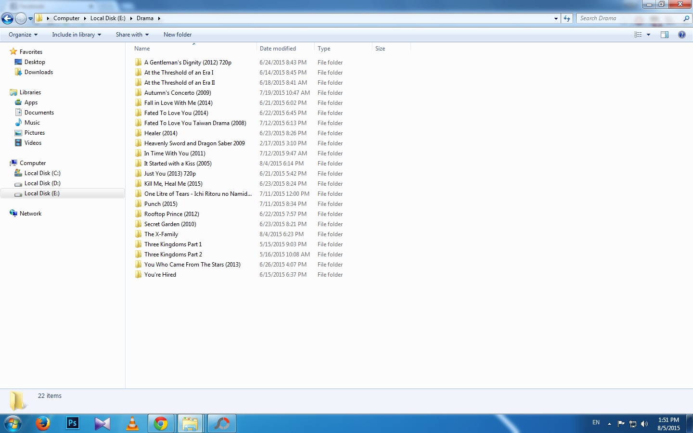Open the Include in library dropdown
Screen dimensions: 693x433
click(x=77, y=35)
